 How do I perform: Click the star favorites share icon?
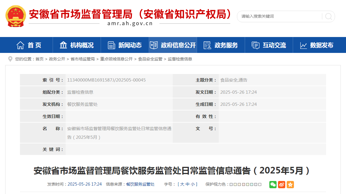(x=290, y=184)
